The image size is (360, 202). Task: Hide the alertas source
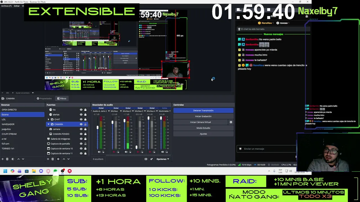tap(81, 114)
